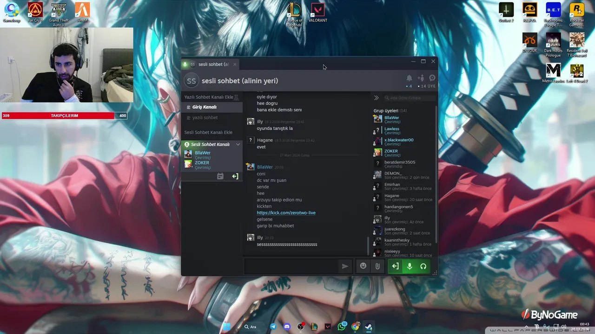Open the 'yazılı sohbet' text channel
The image size is (595, 334).
(212, 118)
